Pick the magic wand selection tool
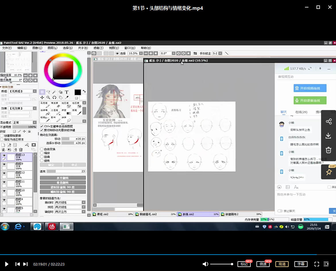Image resolution: width=336 pixels, height=271 pixels. tap(54, 92)
